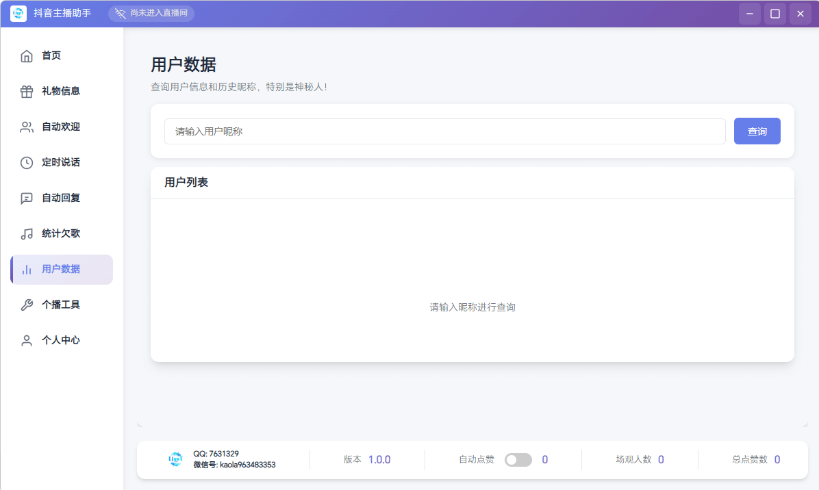Click the 尚未进入直播间 status badge
This screenshot has height=490, width=819.
[151, 13]
